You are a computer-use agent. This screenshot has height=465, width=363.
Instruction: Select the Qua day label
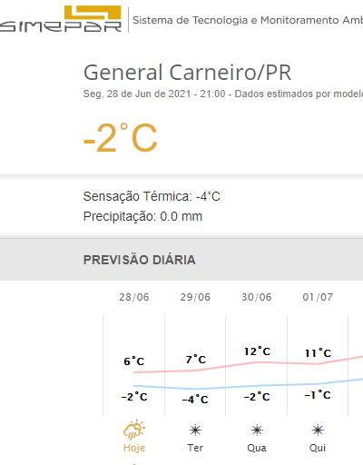[257, 448]
